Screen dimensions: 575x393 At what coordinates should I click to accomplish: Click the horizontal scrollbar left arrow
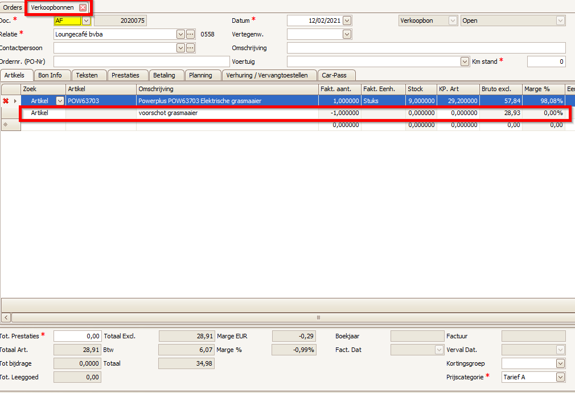point(6,317)
